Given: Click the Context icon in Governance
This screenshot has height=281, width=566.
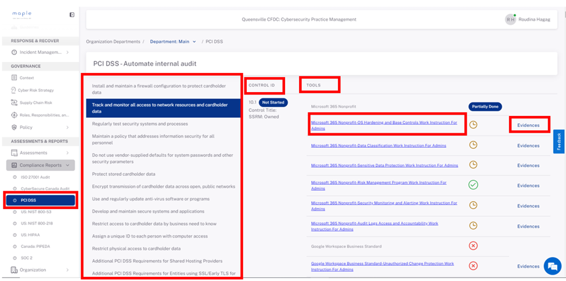Looking at the screenshot, I should click(14, 78).
